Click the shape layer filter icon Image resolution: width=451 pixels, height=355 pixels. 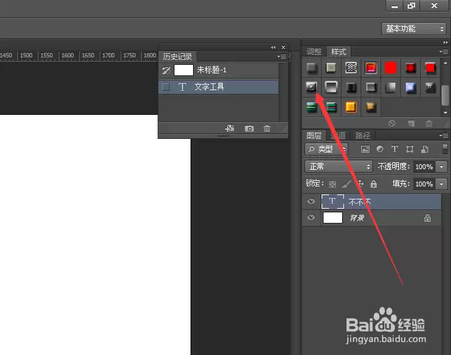[410, 149]
